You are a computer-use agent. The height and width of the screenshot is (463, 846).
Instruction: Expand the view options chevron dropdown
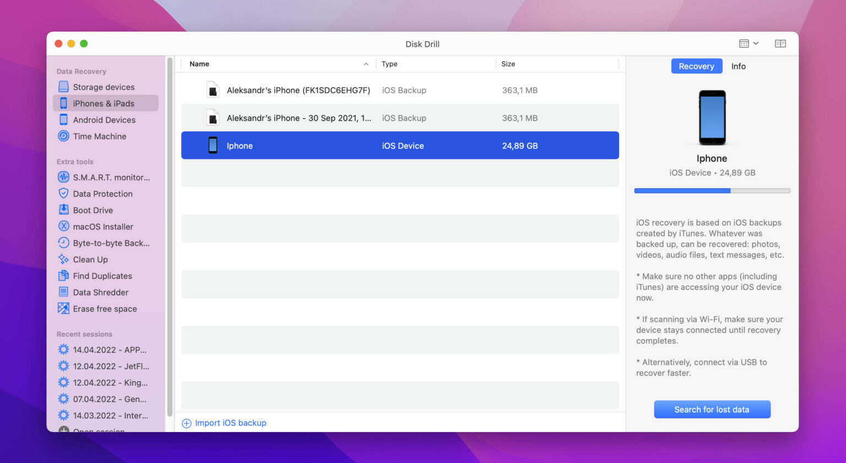pos(757,43)
